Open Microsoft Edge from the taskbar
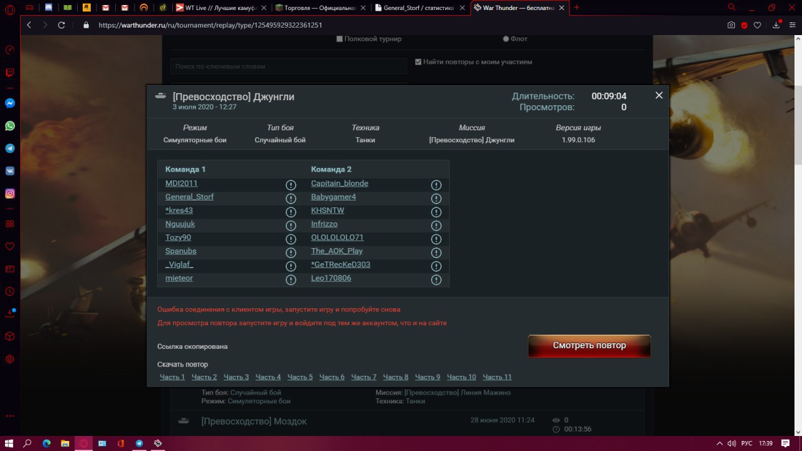The width and height of the screenshot is (802, 451). [x=46, y=443]
